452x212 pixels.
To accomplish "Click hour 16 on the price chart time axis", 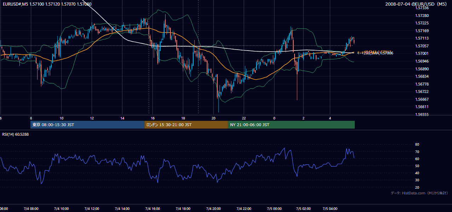I will (153, 118).
